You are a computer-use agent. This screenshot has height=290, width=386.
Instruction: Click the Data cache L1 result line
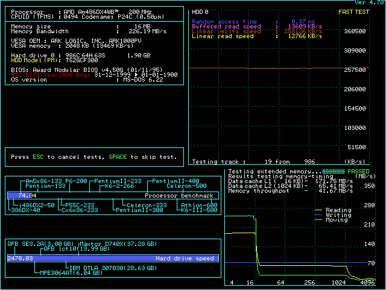coord(290,181)
